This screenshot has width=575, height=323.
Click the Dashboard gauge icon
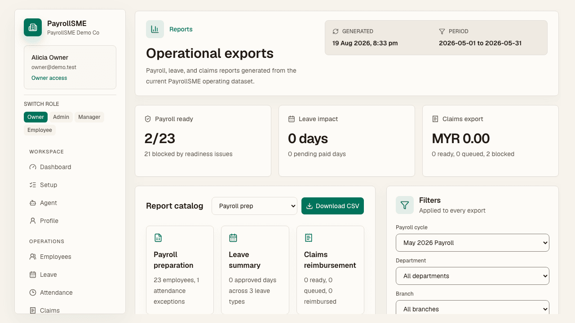[33, 167]
